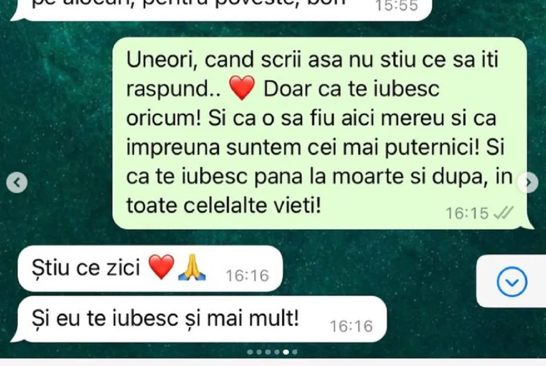Click the red heart emoji after 'raspund..'
Image resolution: width=546 pixels, height=366 pixels.
click(242, 88)
